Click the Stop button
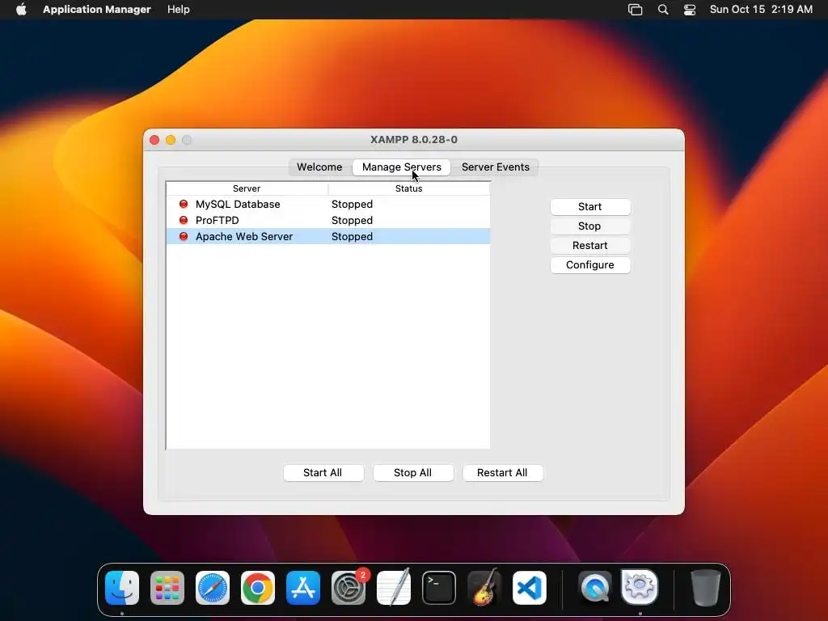 pos(589,226)
